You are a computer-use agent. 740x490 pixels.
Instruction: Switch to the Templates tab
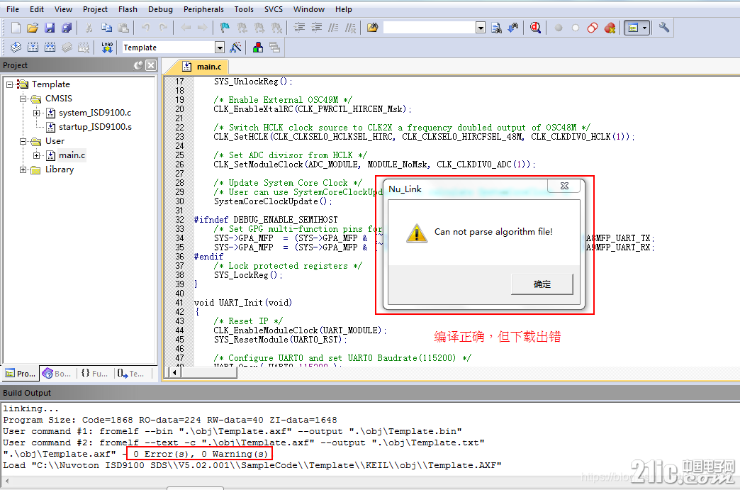pos(131,374)
